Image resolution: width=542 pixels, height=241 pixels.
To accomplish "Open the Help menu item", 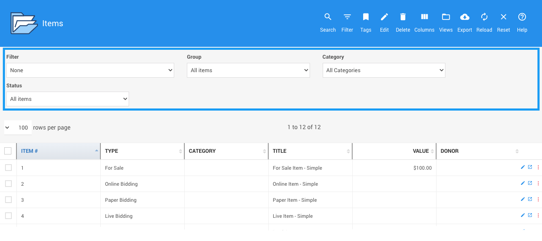I will tap(522, 22).
